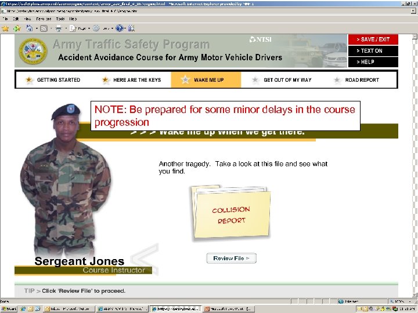418x313 pixels.
Task: Click the page vertical scrollbar
Action: pos(415,166)
